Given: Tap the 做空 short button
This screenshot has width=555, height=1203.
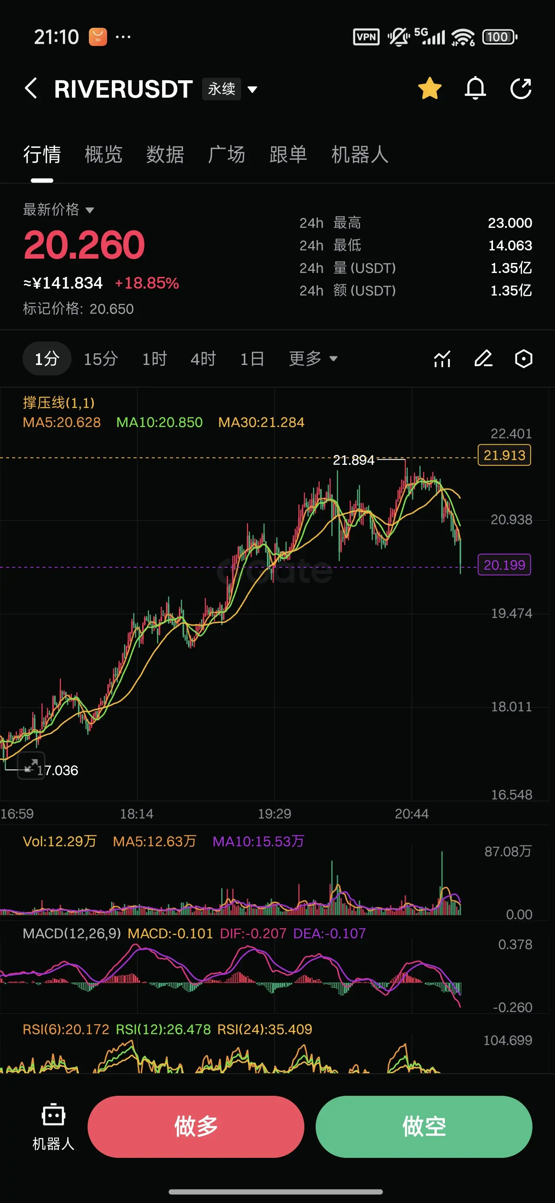Looking at the screenshot, I should click(424, 1127).
